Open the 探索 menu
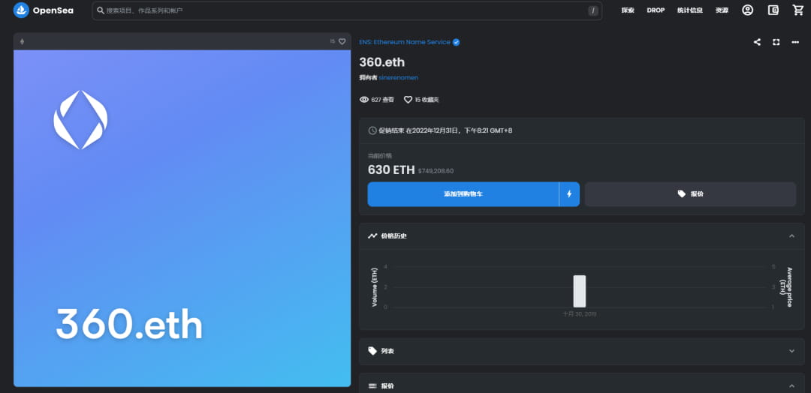Screen dimensions: 811x393 click(x=628, y=10)
